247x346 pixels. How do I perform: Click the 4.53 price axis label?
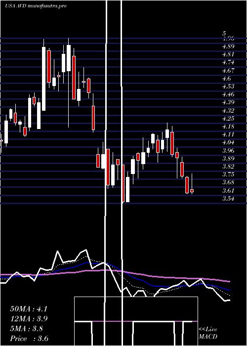click(x=228, y=86)
